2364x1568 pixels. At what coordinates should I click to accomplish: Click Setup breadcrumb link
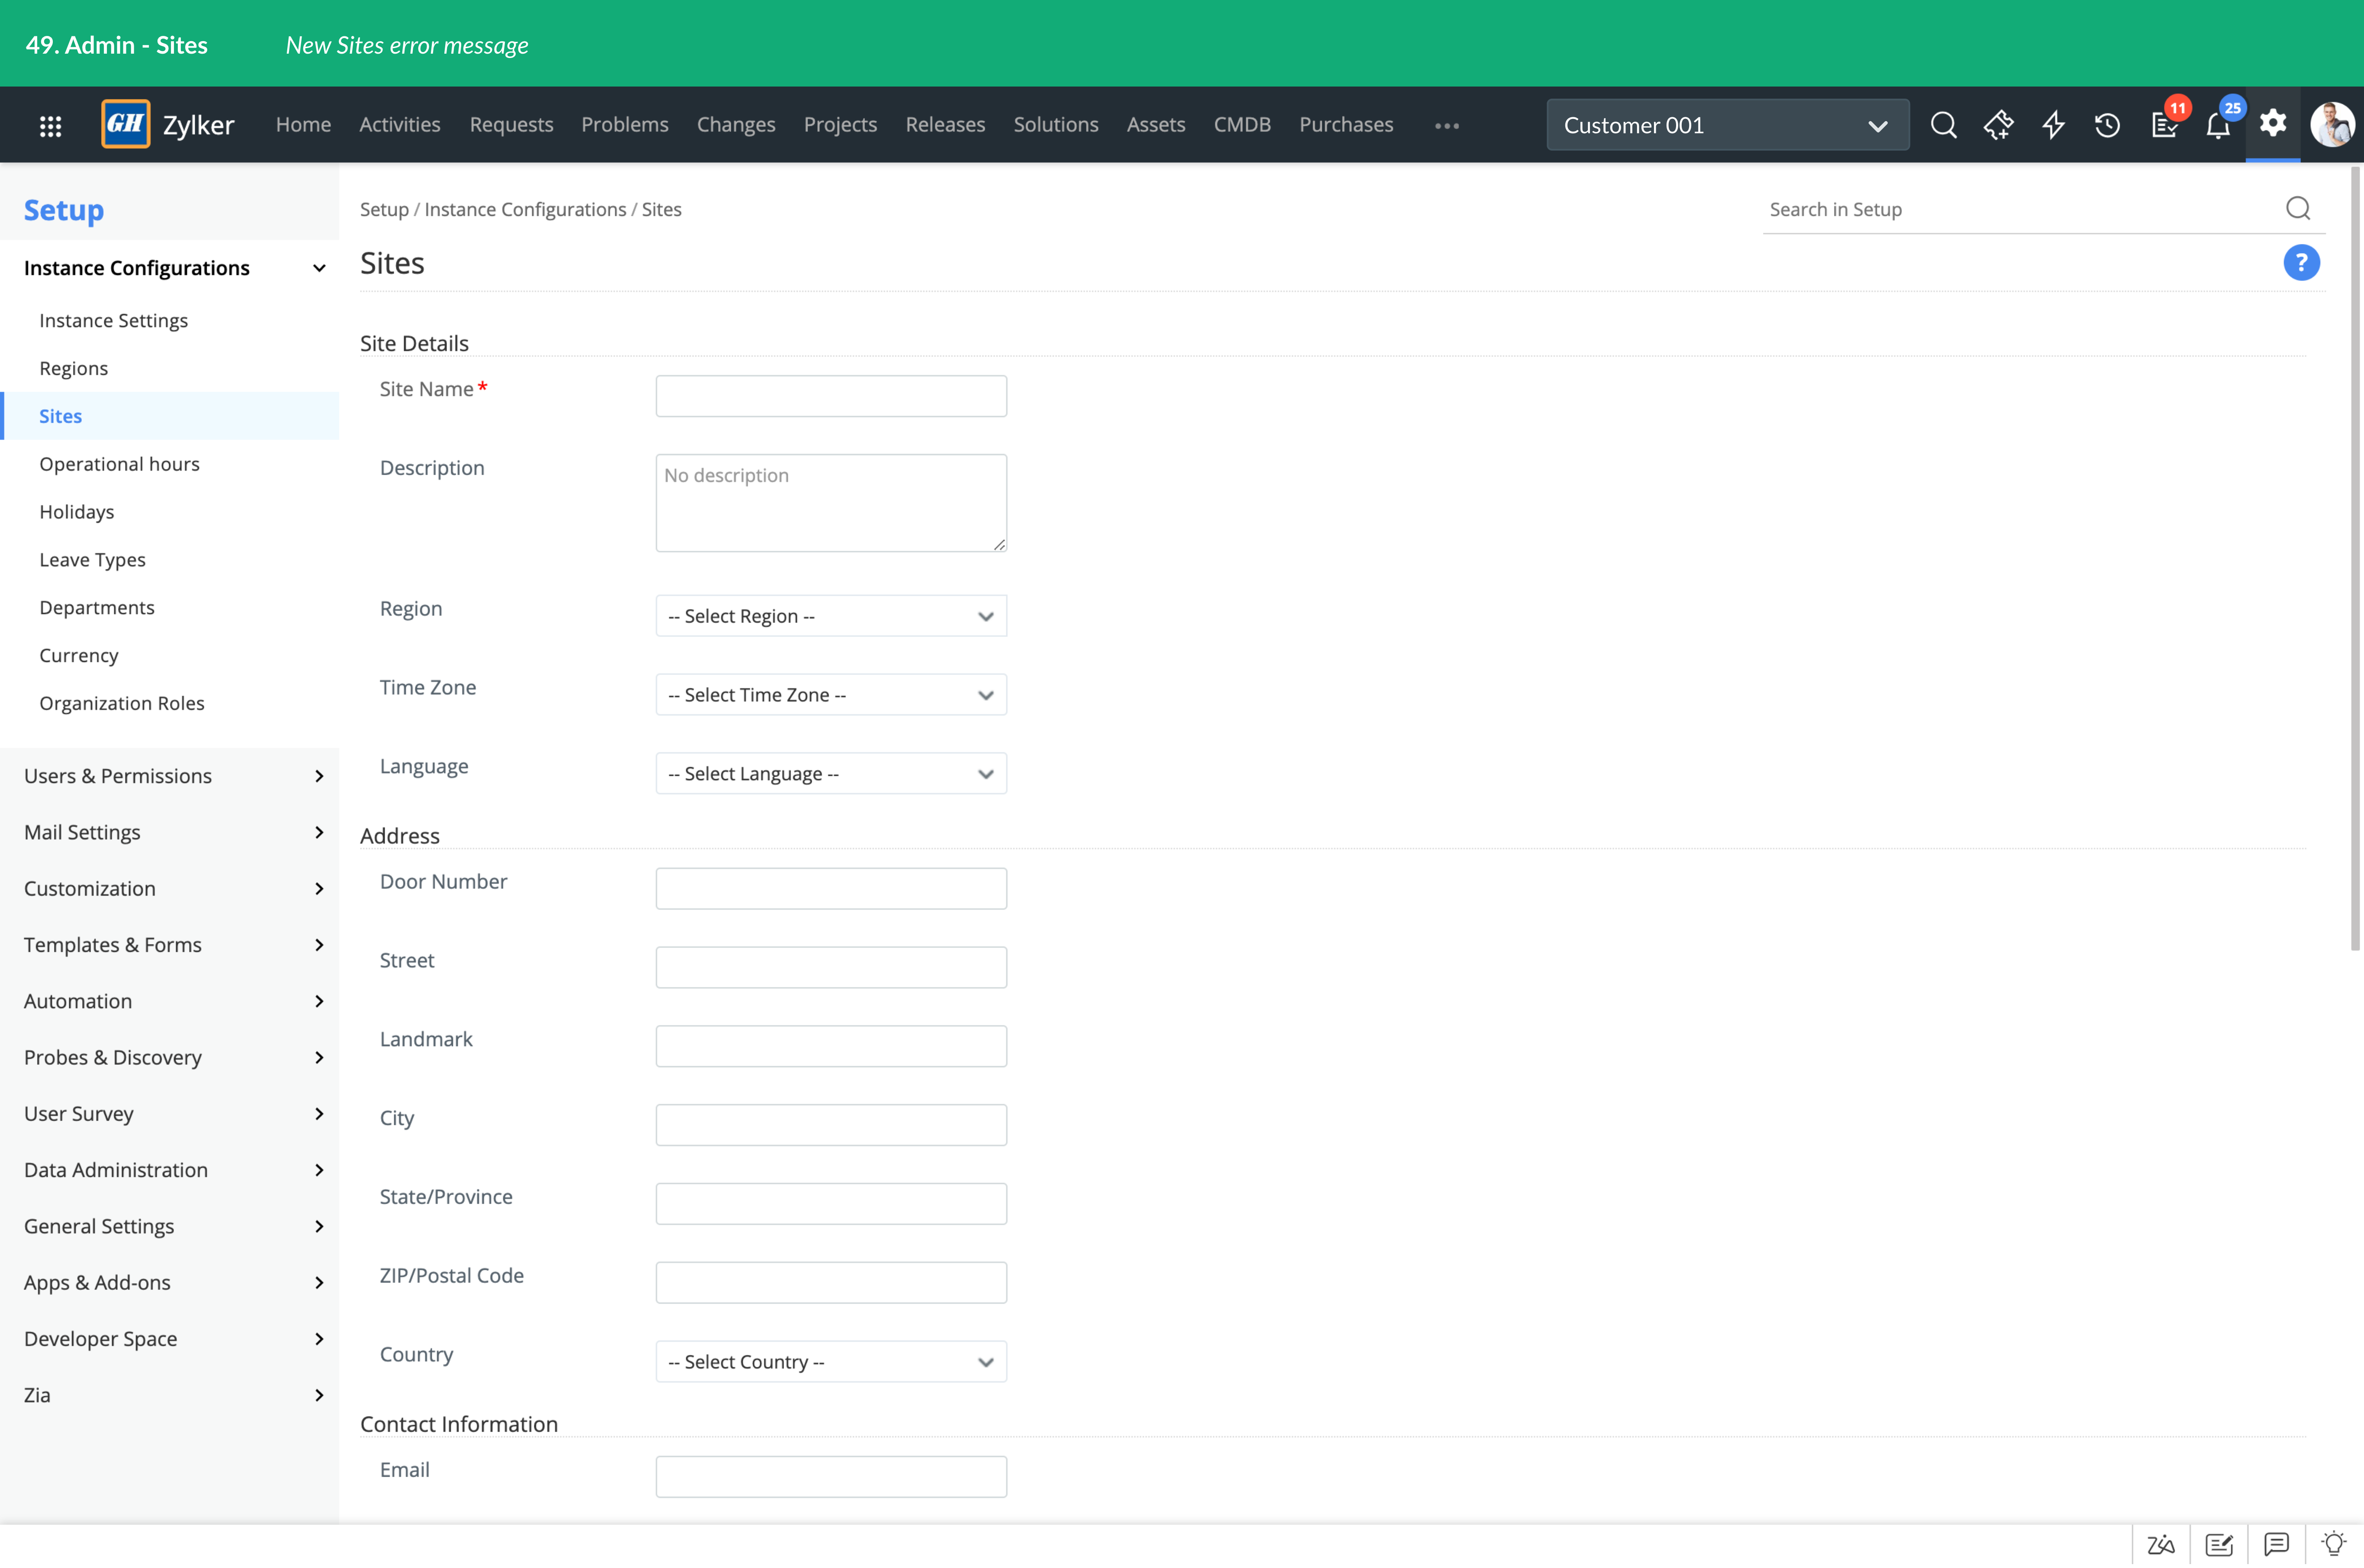384,209
